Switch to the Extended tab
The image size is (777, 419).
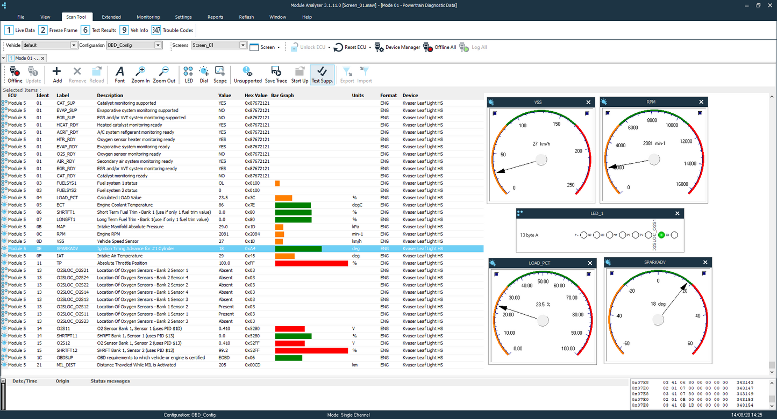pos(111,17)
